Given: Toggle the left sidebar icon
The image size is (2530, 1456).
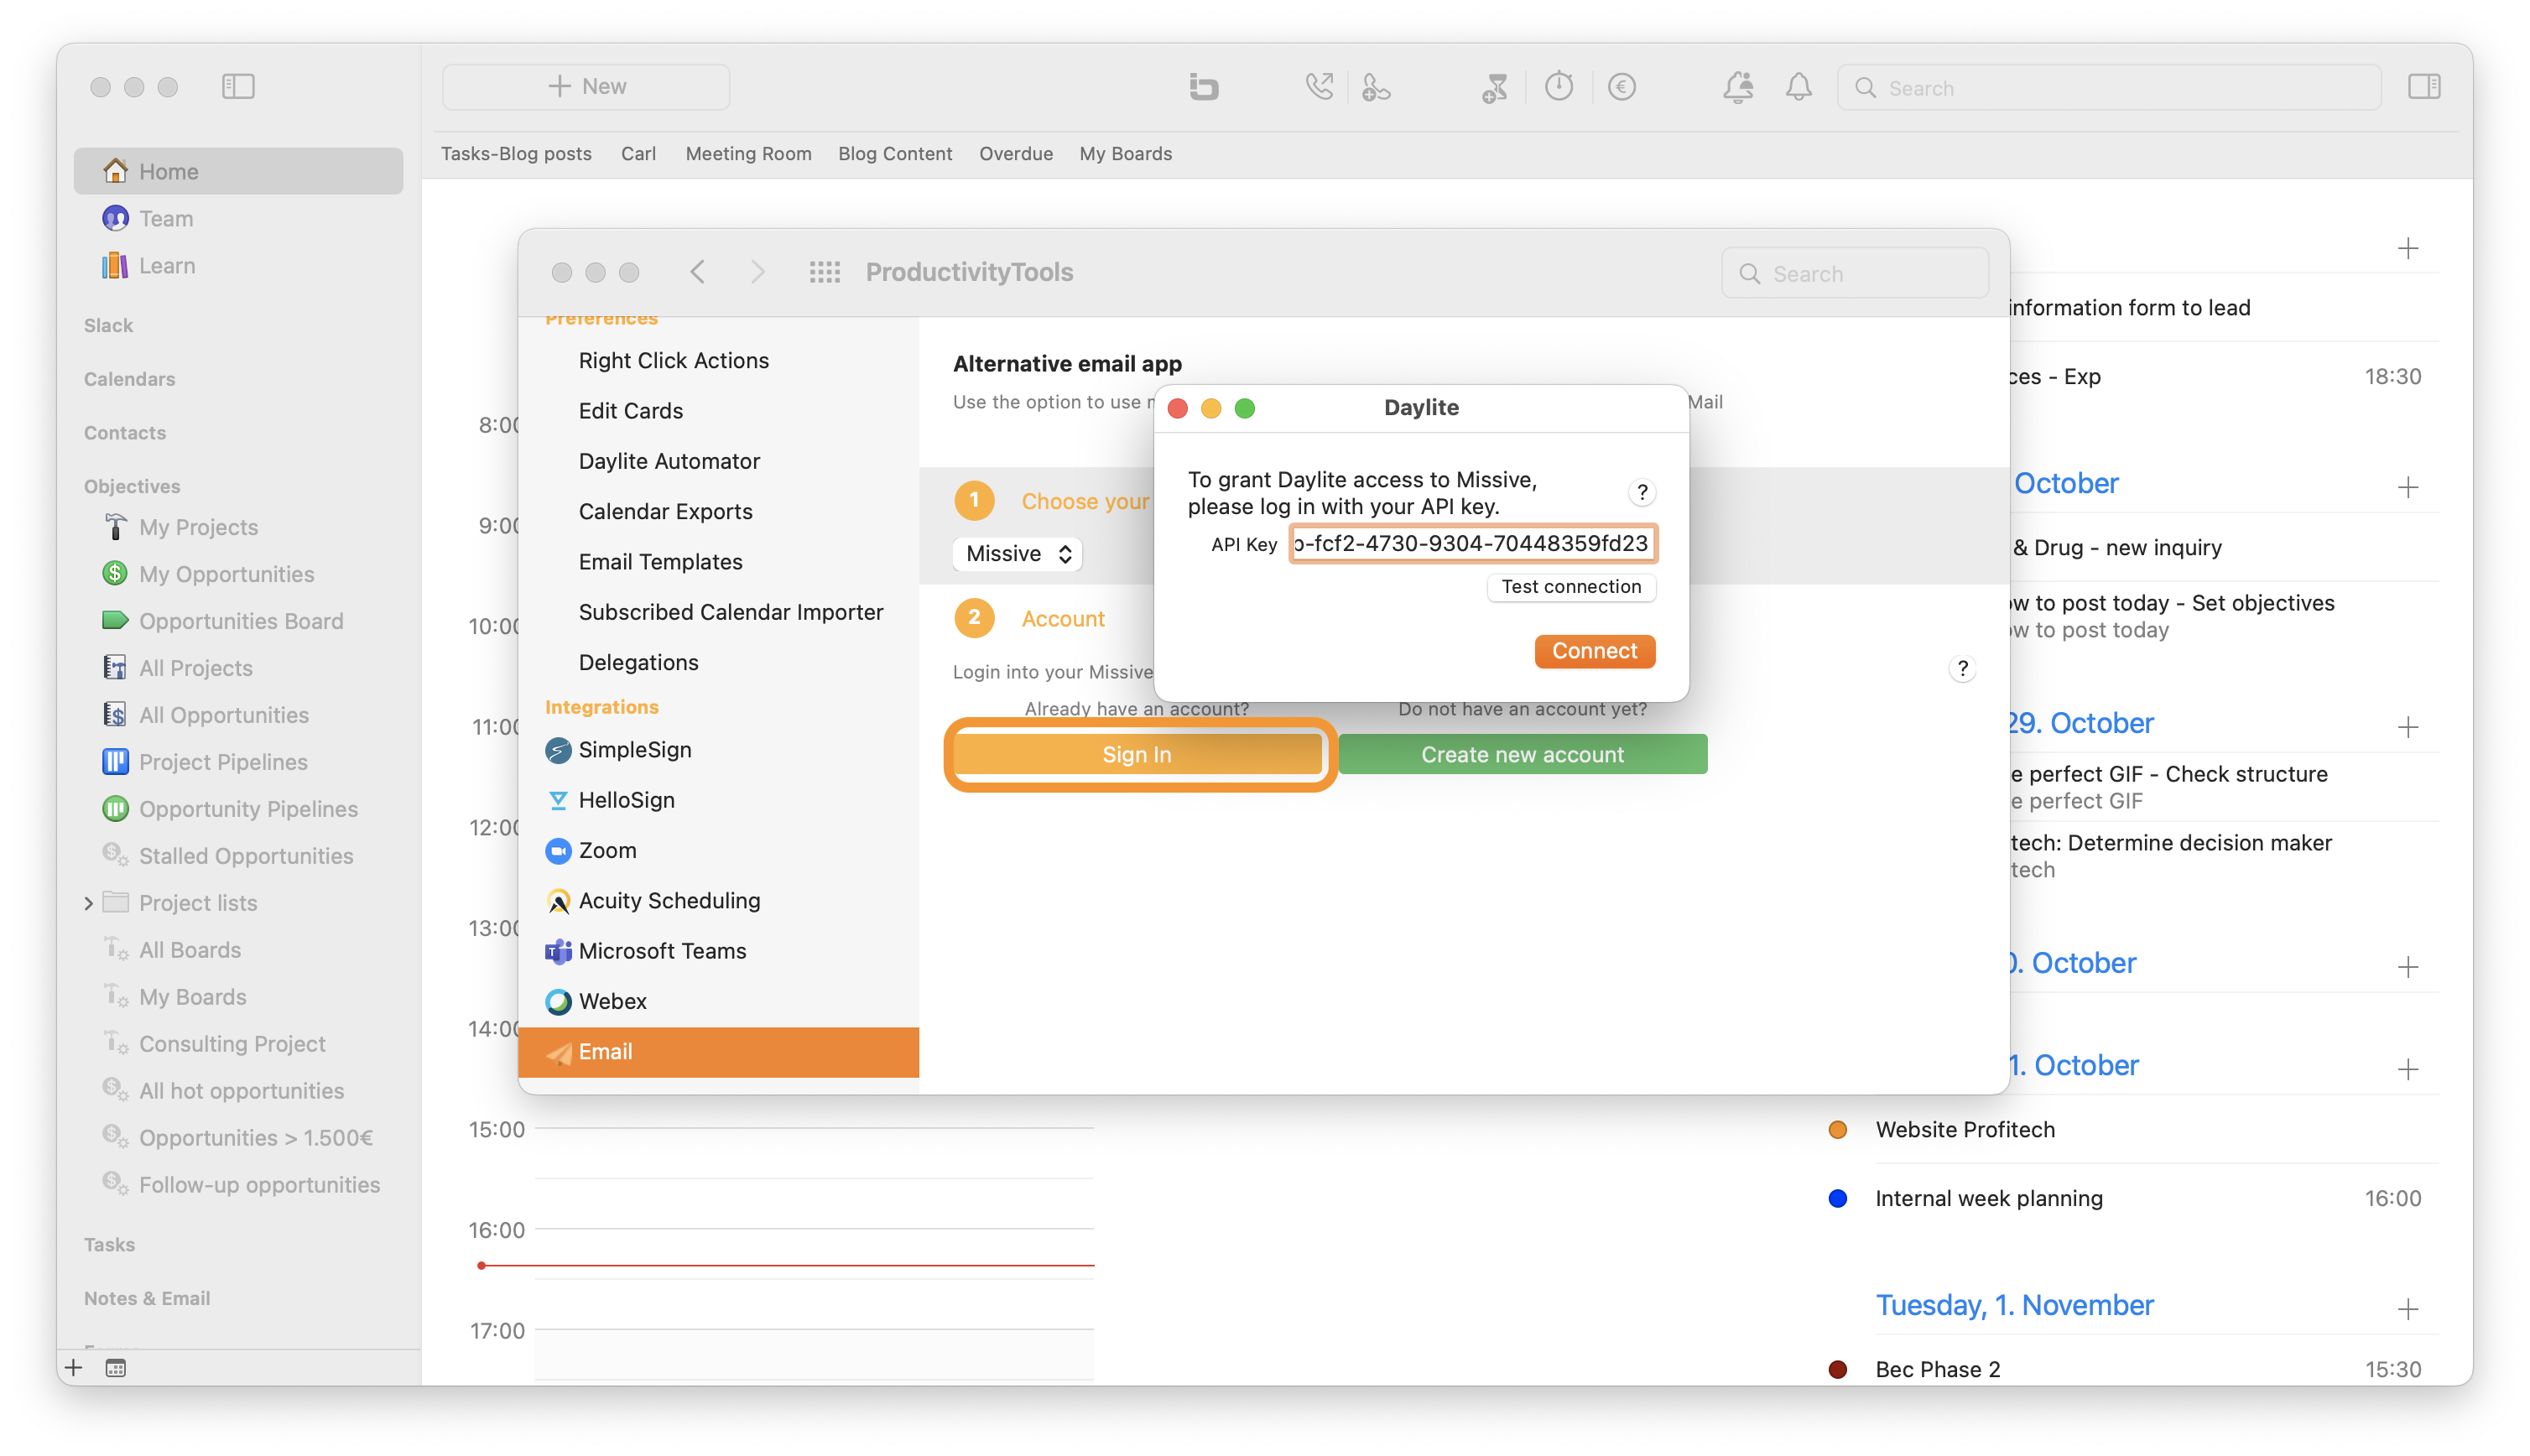Looking at the screenshot, I should [x=238, y=87].
